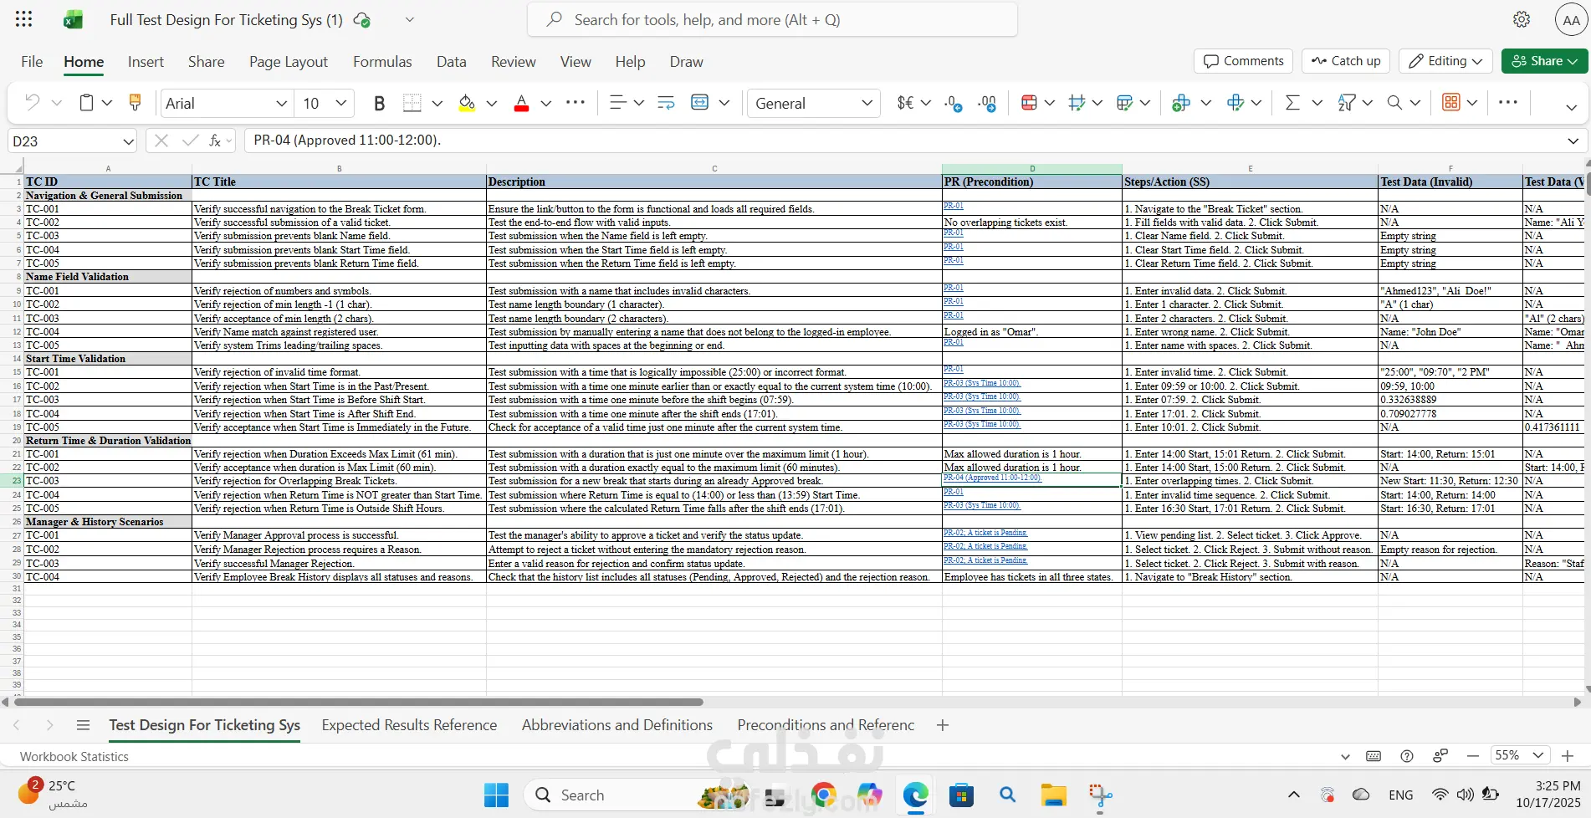This screenshot has height=818, width=1591.
Task: Click the green Share button
Action: (1544, 61)
